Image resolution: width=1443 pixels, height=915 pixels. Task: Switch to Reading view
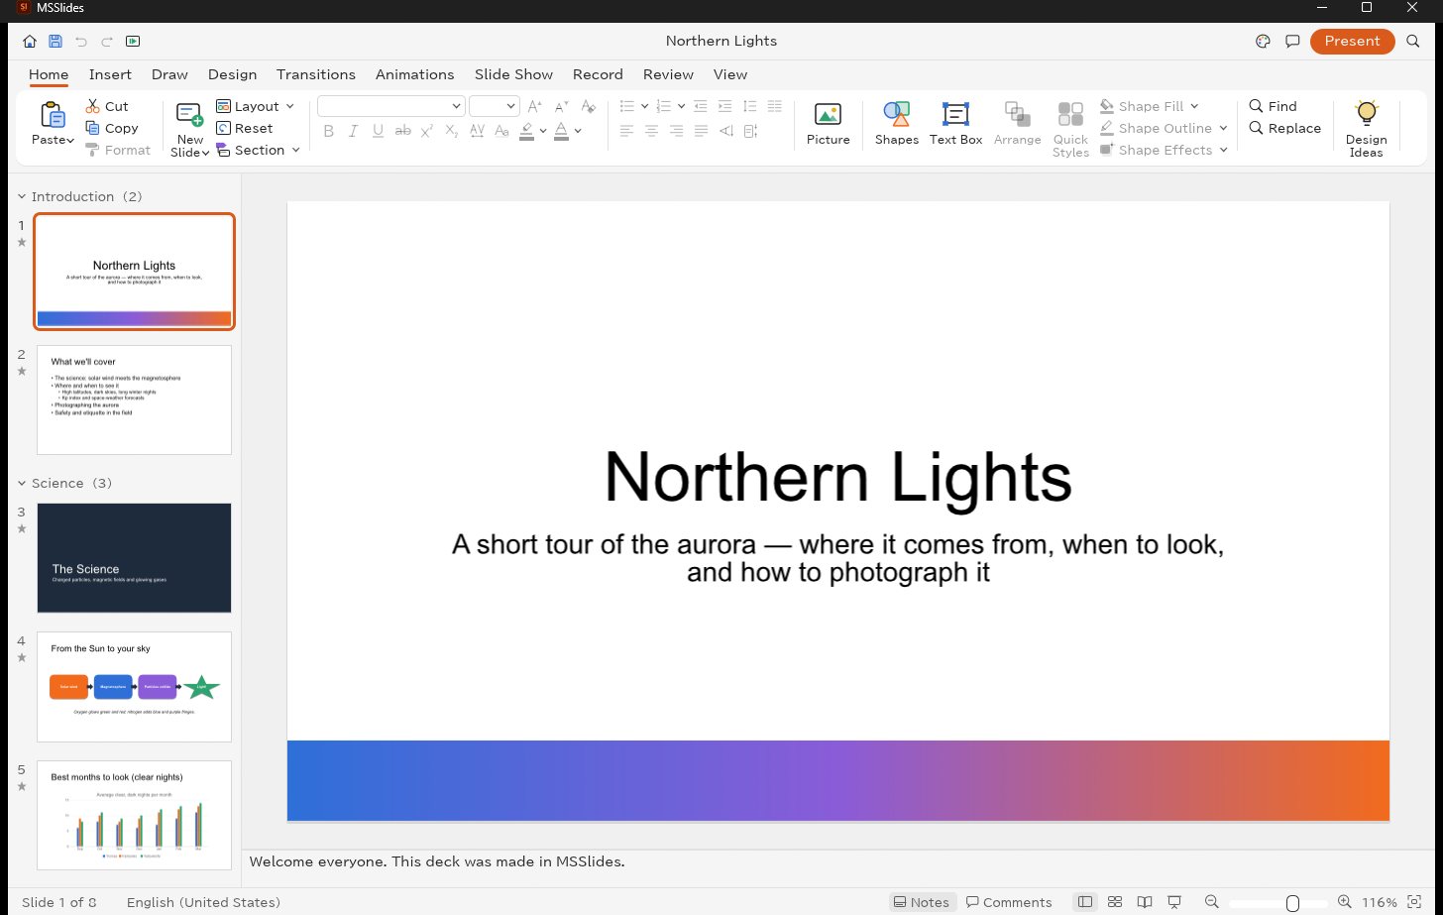(x=1144, y=902)
